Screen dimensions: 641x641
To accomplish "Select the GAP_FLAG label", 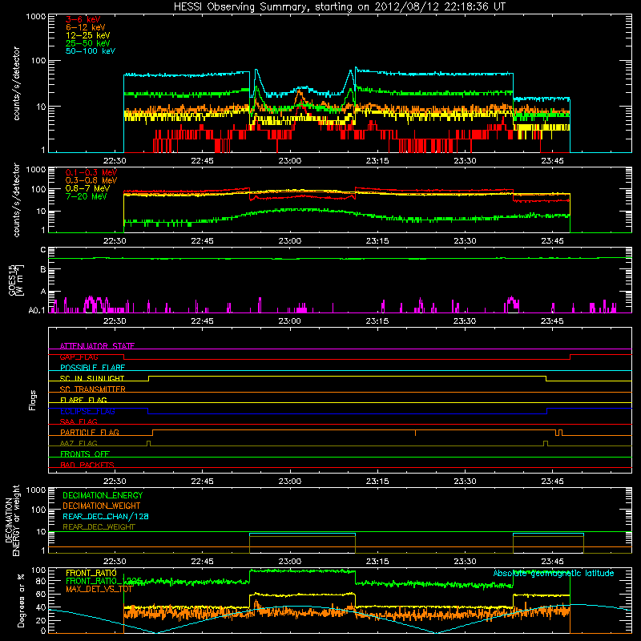I will tap(79, 357).
